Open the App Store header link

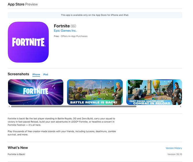pyautogui.click(x=16, y=4)
